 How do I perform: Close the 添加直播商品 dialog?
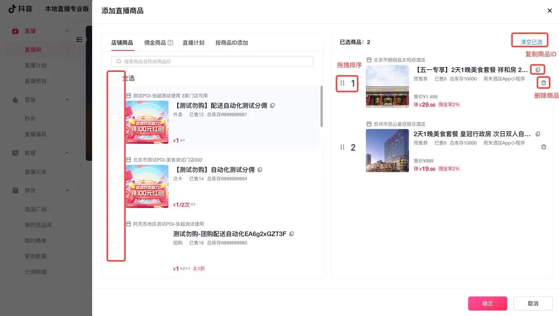click(x=550, y=11)
